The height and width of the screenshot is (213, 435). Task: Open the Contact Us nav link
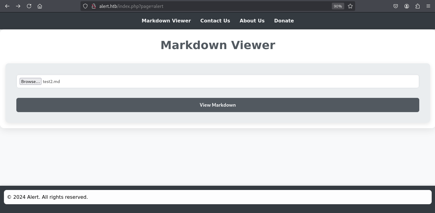click(215, 21)
